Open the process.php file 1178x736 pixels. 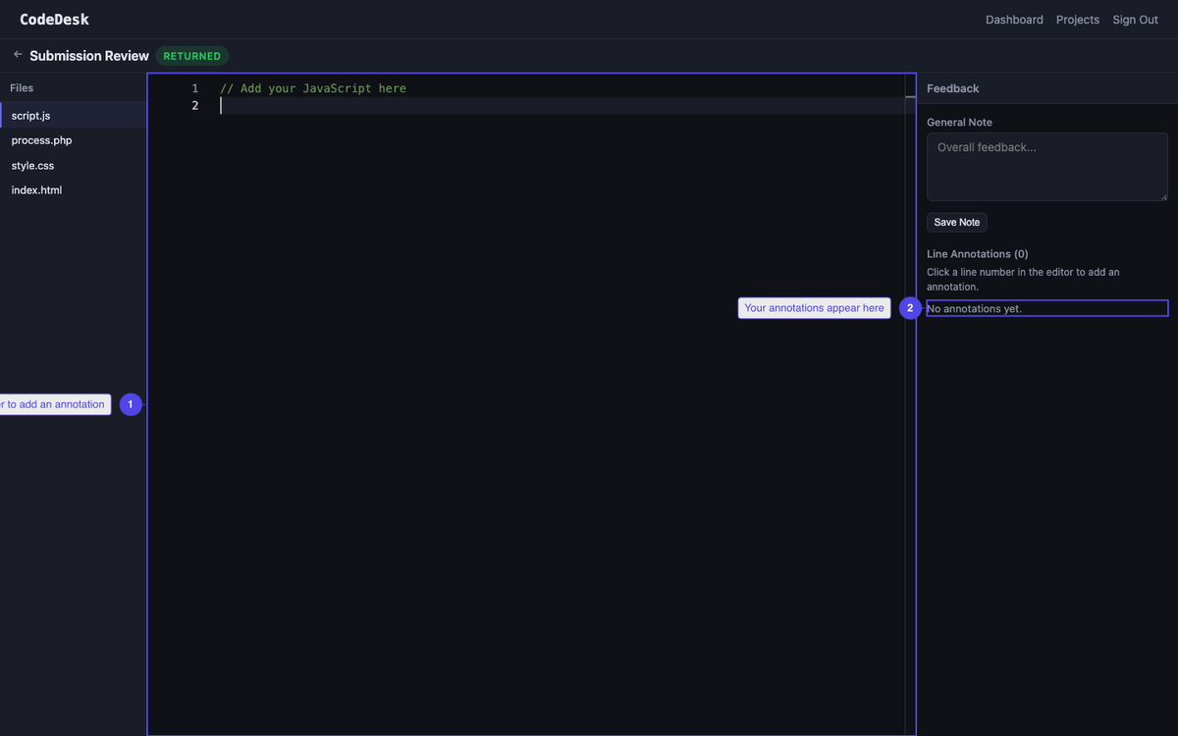point(40,139)
